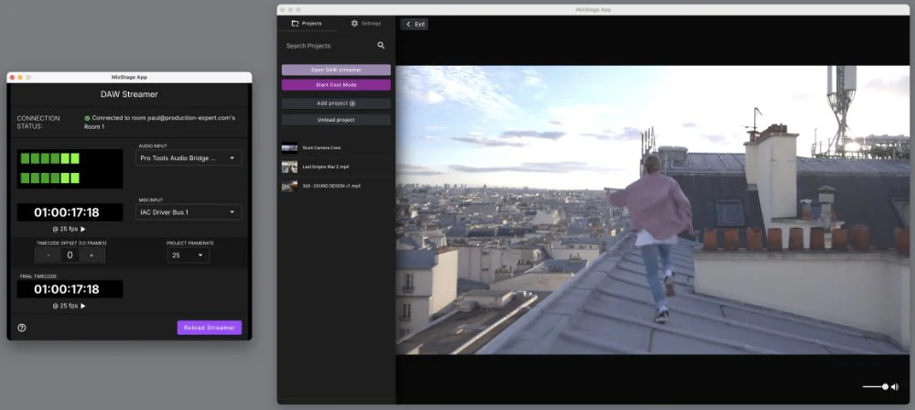
Task: Open the Project Framerate dropdown
Action: tap(188, 256)
